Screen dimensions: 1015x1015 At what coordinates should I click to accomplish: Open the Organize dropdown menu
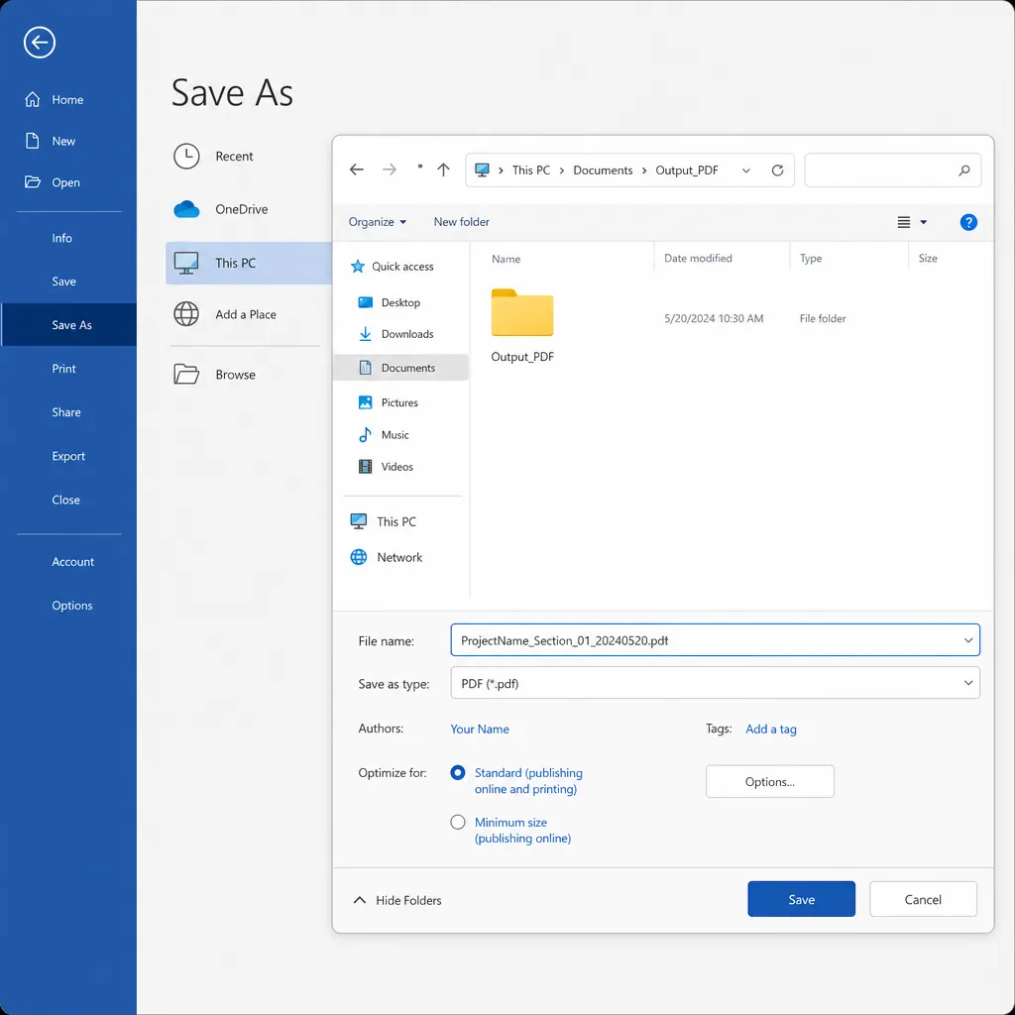tap(378, 221)
